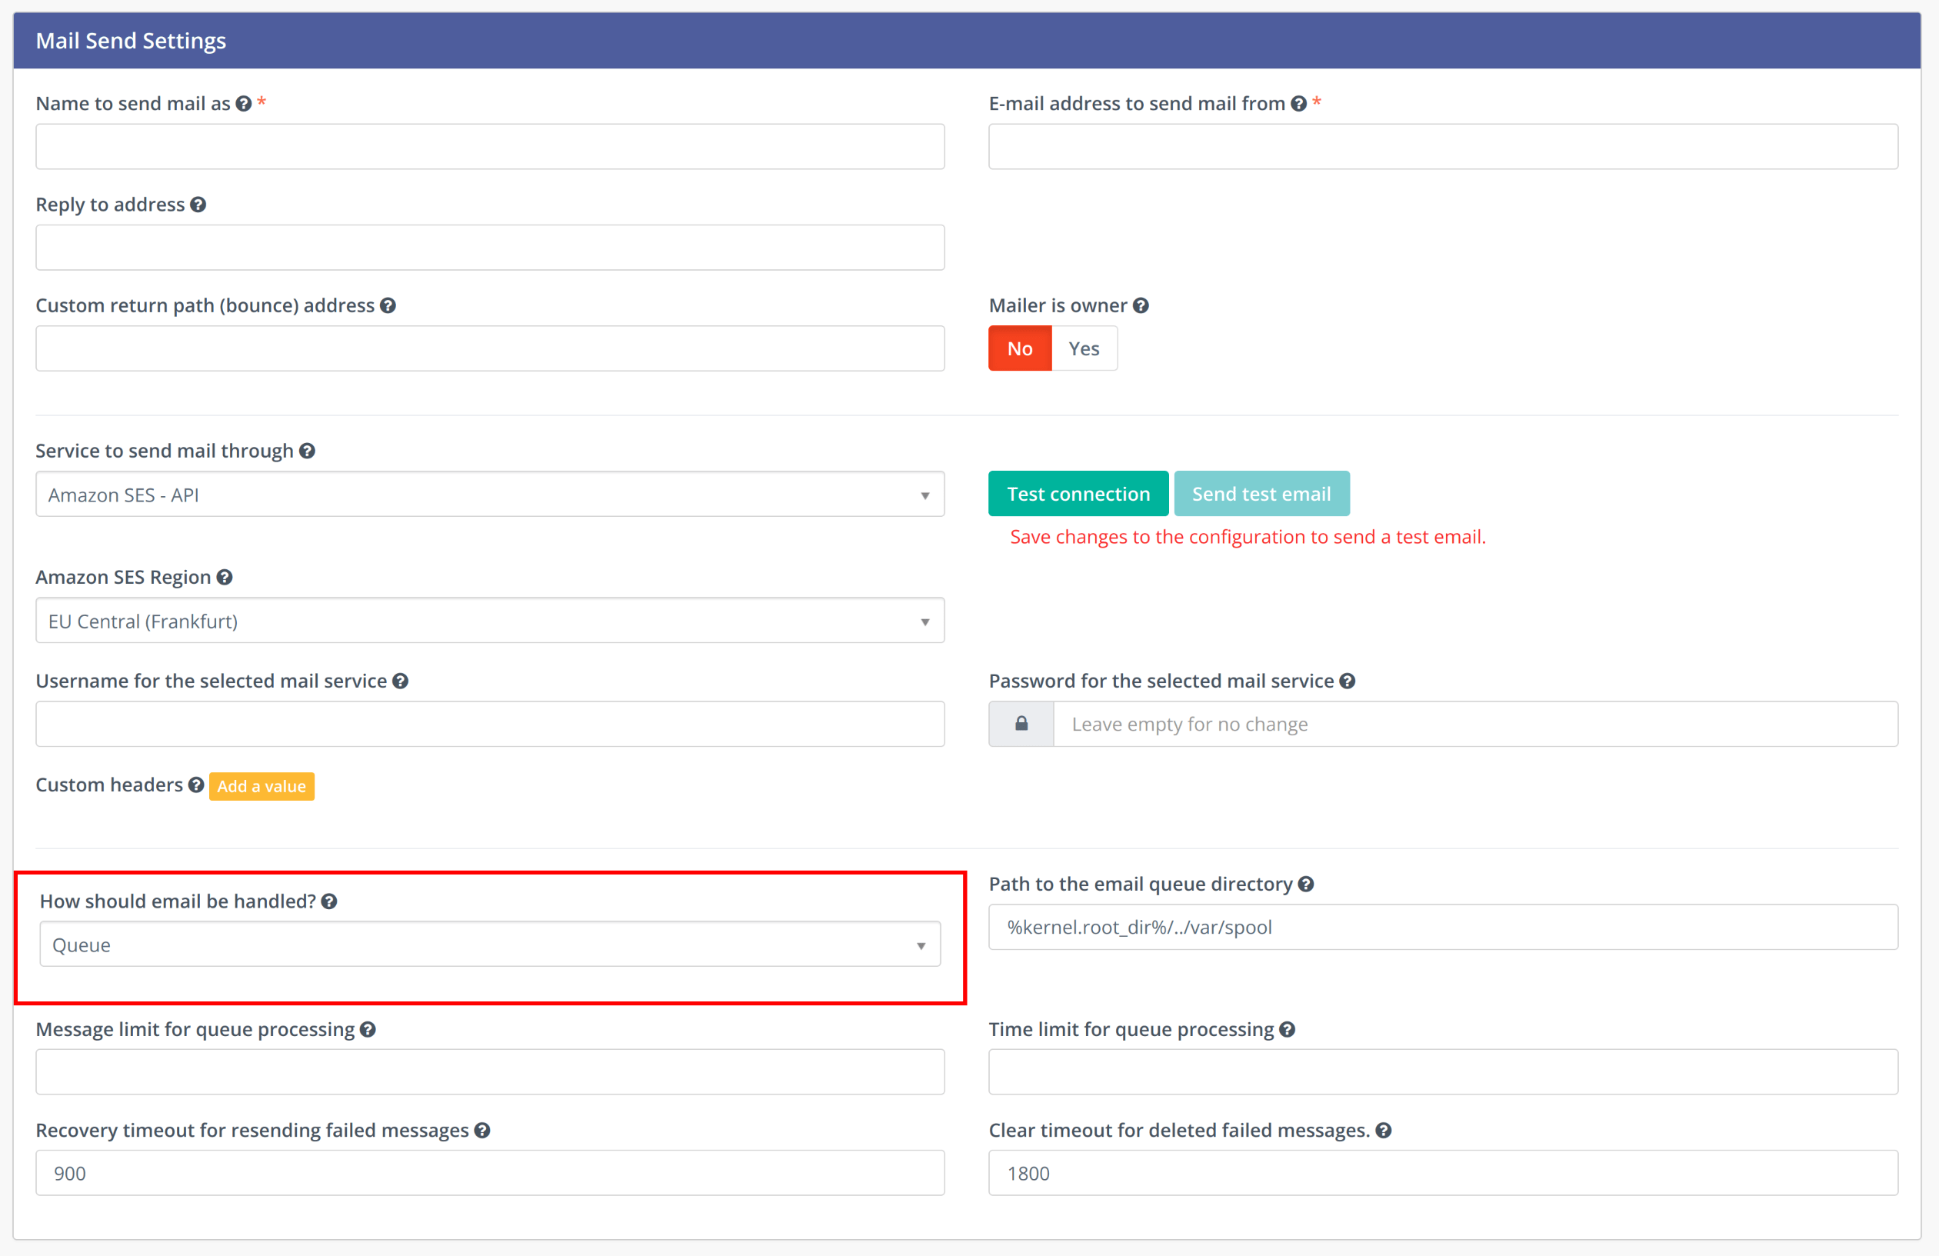Viewport: 1939px width, 1256px height.
Task: Set Mailer is owner to Yes
Action: click(x=1084, y=348)
